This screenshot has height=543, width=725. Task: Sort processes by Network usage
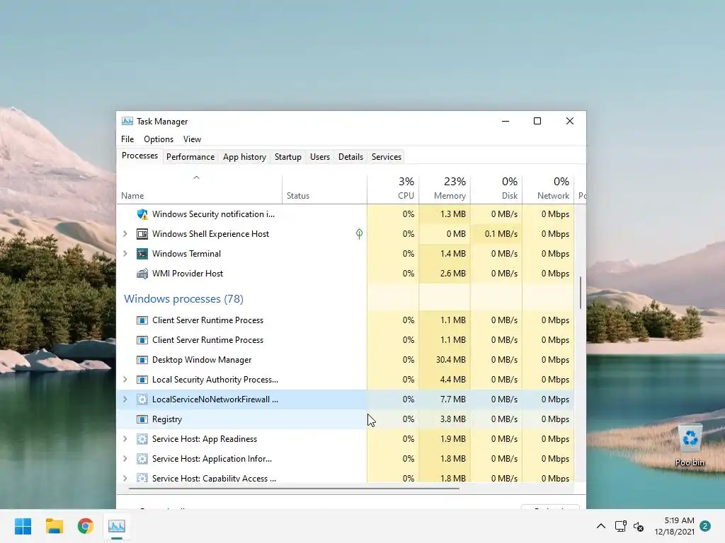point(549,189)
